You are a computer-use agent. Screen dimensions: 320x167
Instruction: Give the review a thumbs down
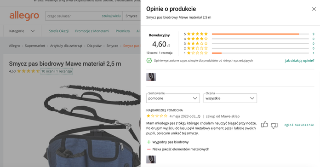[274, 125]
